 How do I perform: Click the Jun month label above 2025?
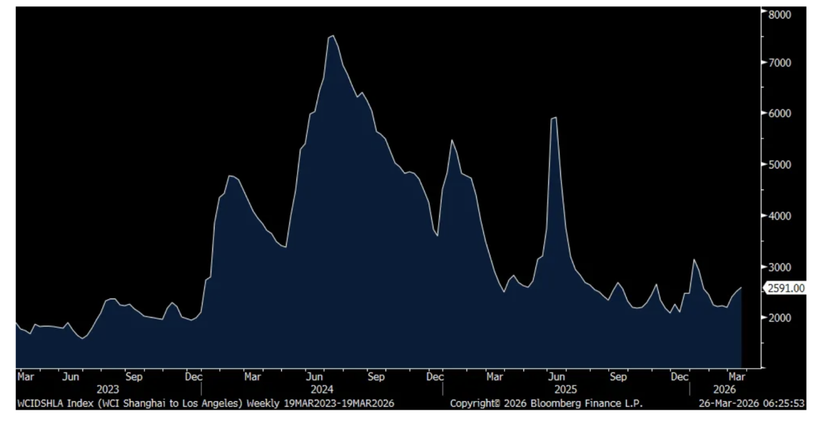tap(556, 377)
